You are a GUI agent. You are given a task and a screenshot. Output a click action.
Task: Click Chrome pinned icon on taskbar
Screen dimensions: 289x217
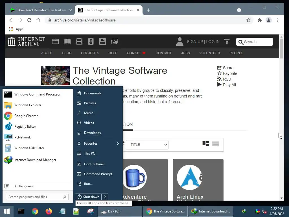pyautogui.click(x=35, y=211)
